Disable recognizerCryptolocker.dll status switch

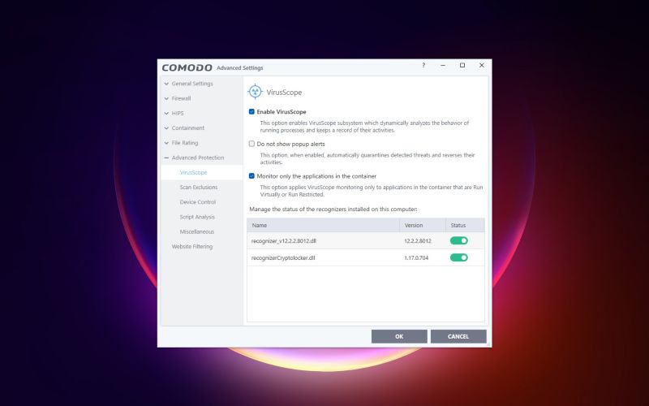point(459,257)
